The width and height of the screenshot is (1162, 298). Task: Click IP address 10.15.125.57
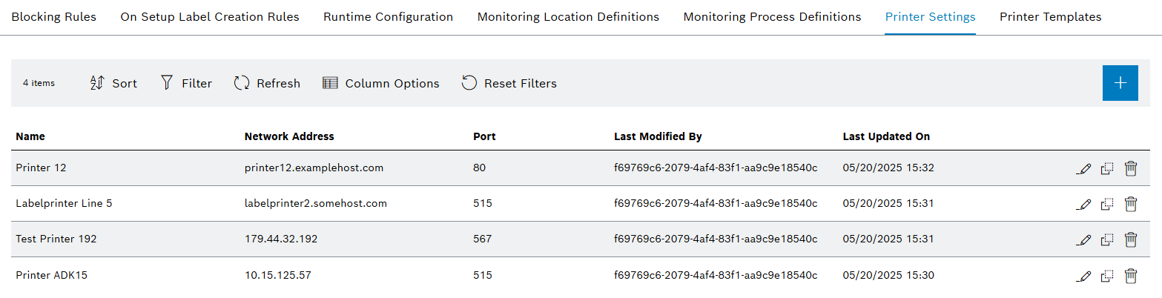click(278, 275)
